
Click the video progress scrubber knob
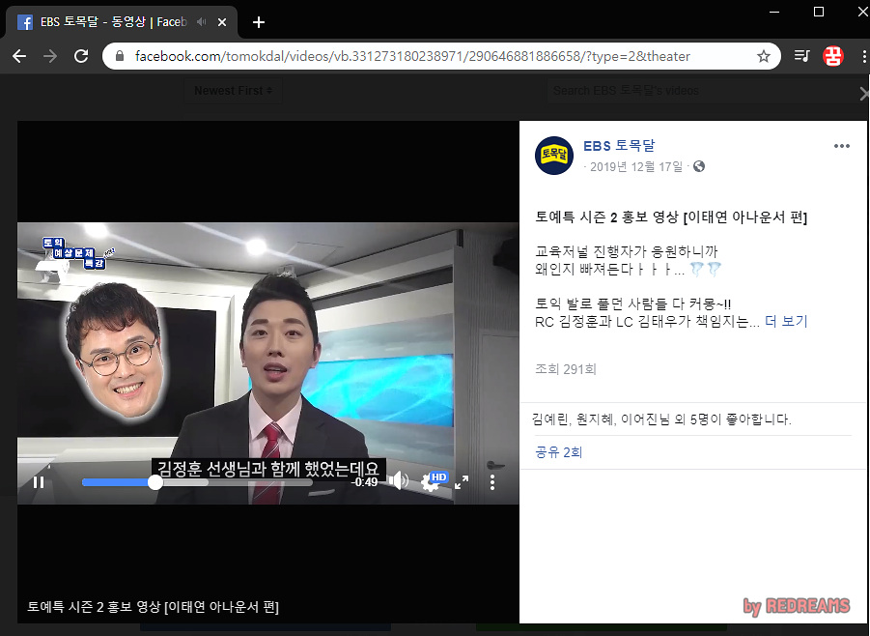coord(155,482)
